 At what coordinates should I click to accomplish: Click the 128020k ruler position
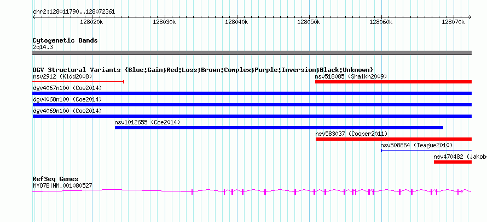91,22
